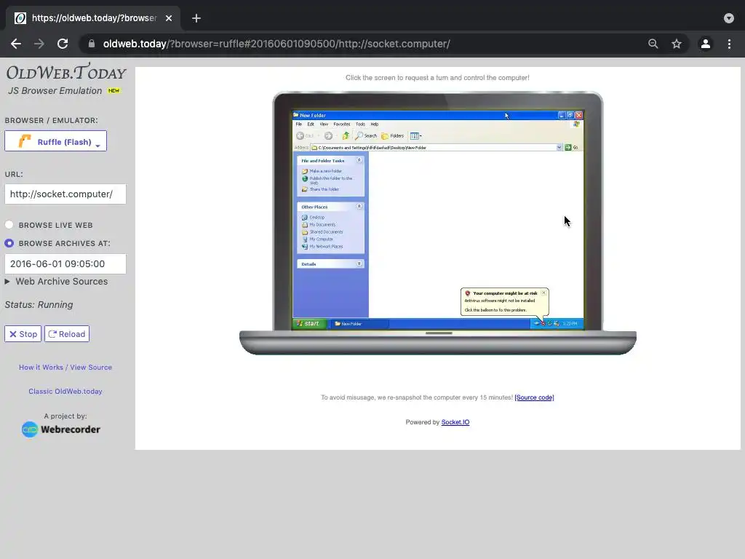Go back in Chrome browser
This screenshot has height=559, width=745.
(x=16, y=44)
